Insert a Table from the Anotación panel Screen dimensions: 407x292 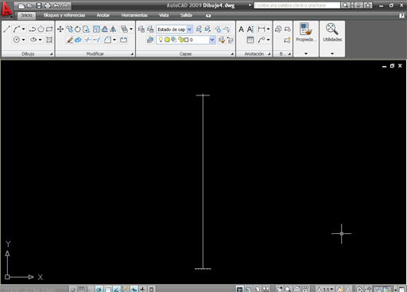pyautogui.click(x=250, y=40)
